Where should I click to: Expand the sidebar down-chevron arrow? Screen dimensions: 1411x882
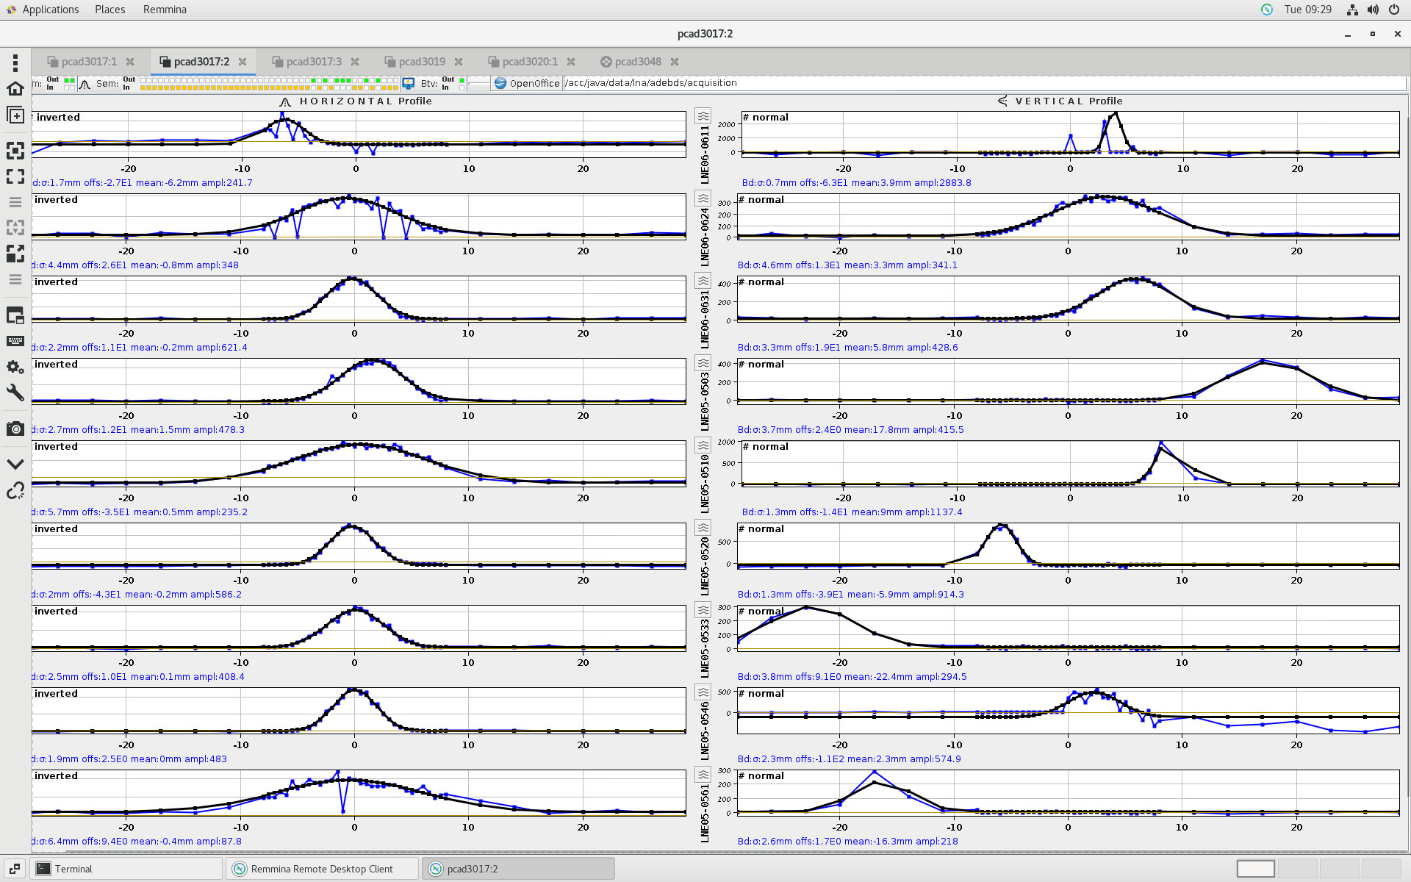[x=15, y=464]
